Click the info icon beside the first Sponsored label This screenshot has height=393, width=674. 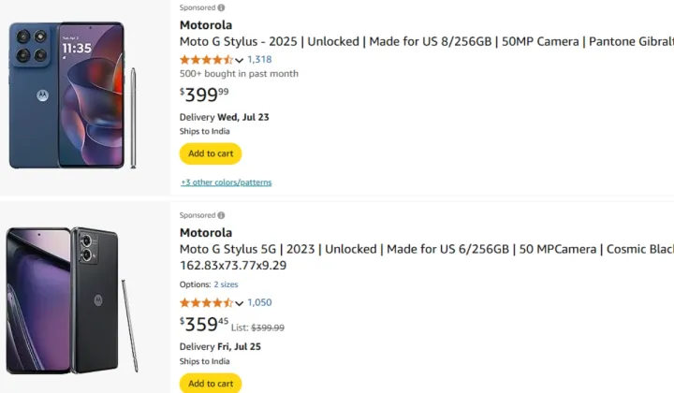(221, 7)
